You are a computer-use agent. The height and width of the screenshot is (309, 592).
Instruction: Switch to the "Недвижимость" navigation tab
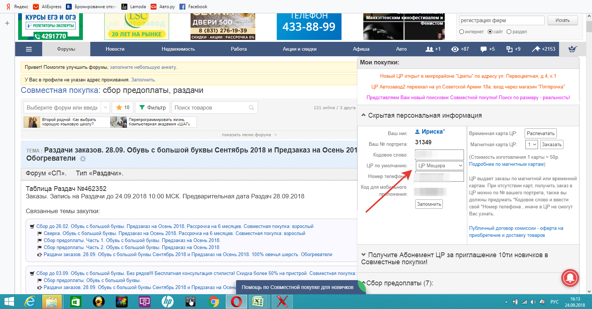point(178,49)
